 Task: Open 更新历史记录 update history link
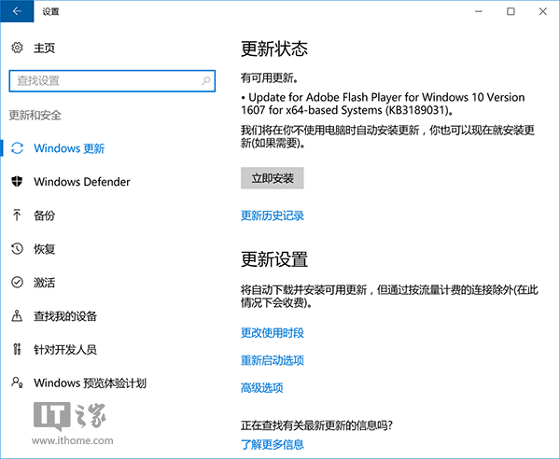(273, 216)
